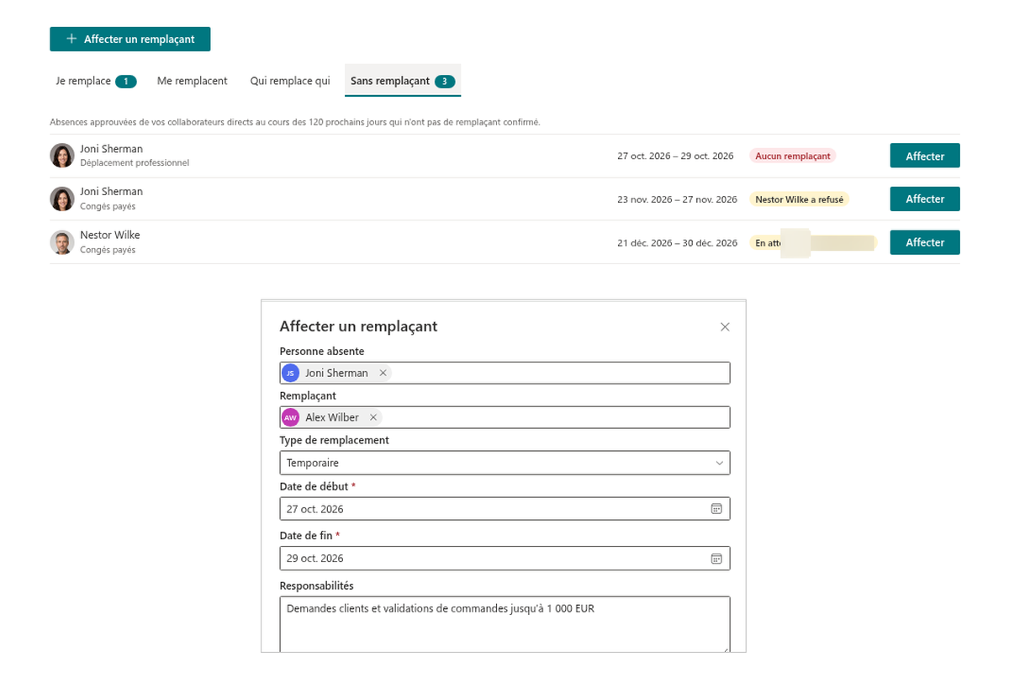Click the Aucun remplaçant status badge

pyautogui.click(x=792, y=156)
